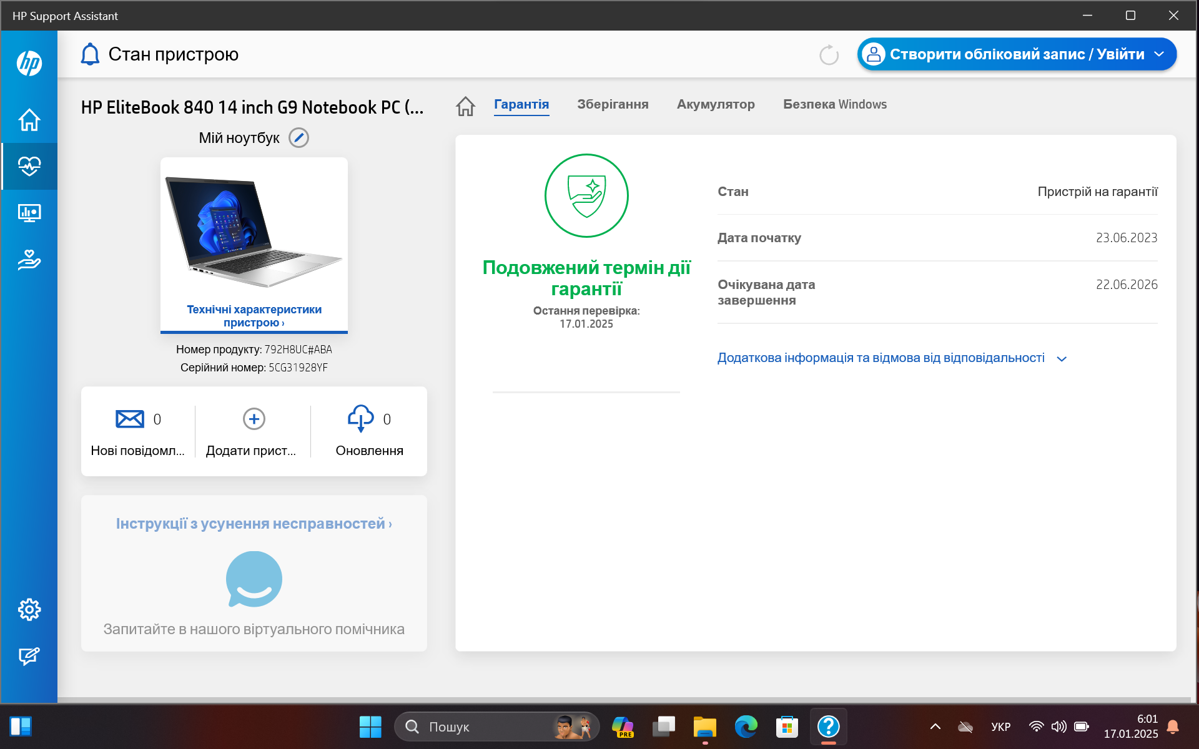Edit the device nickname pencil icon
Image resolution: width=1199 pixels, height=749 pixels.
pos(299,138)
